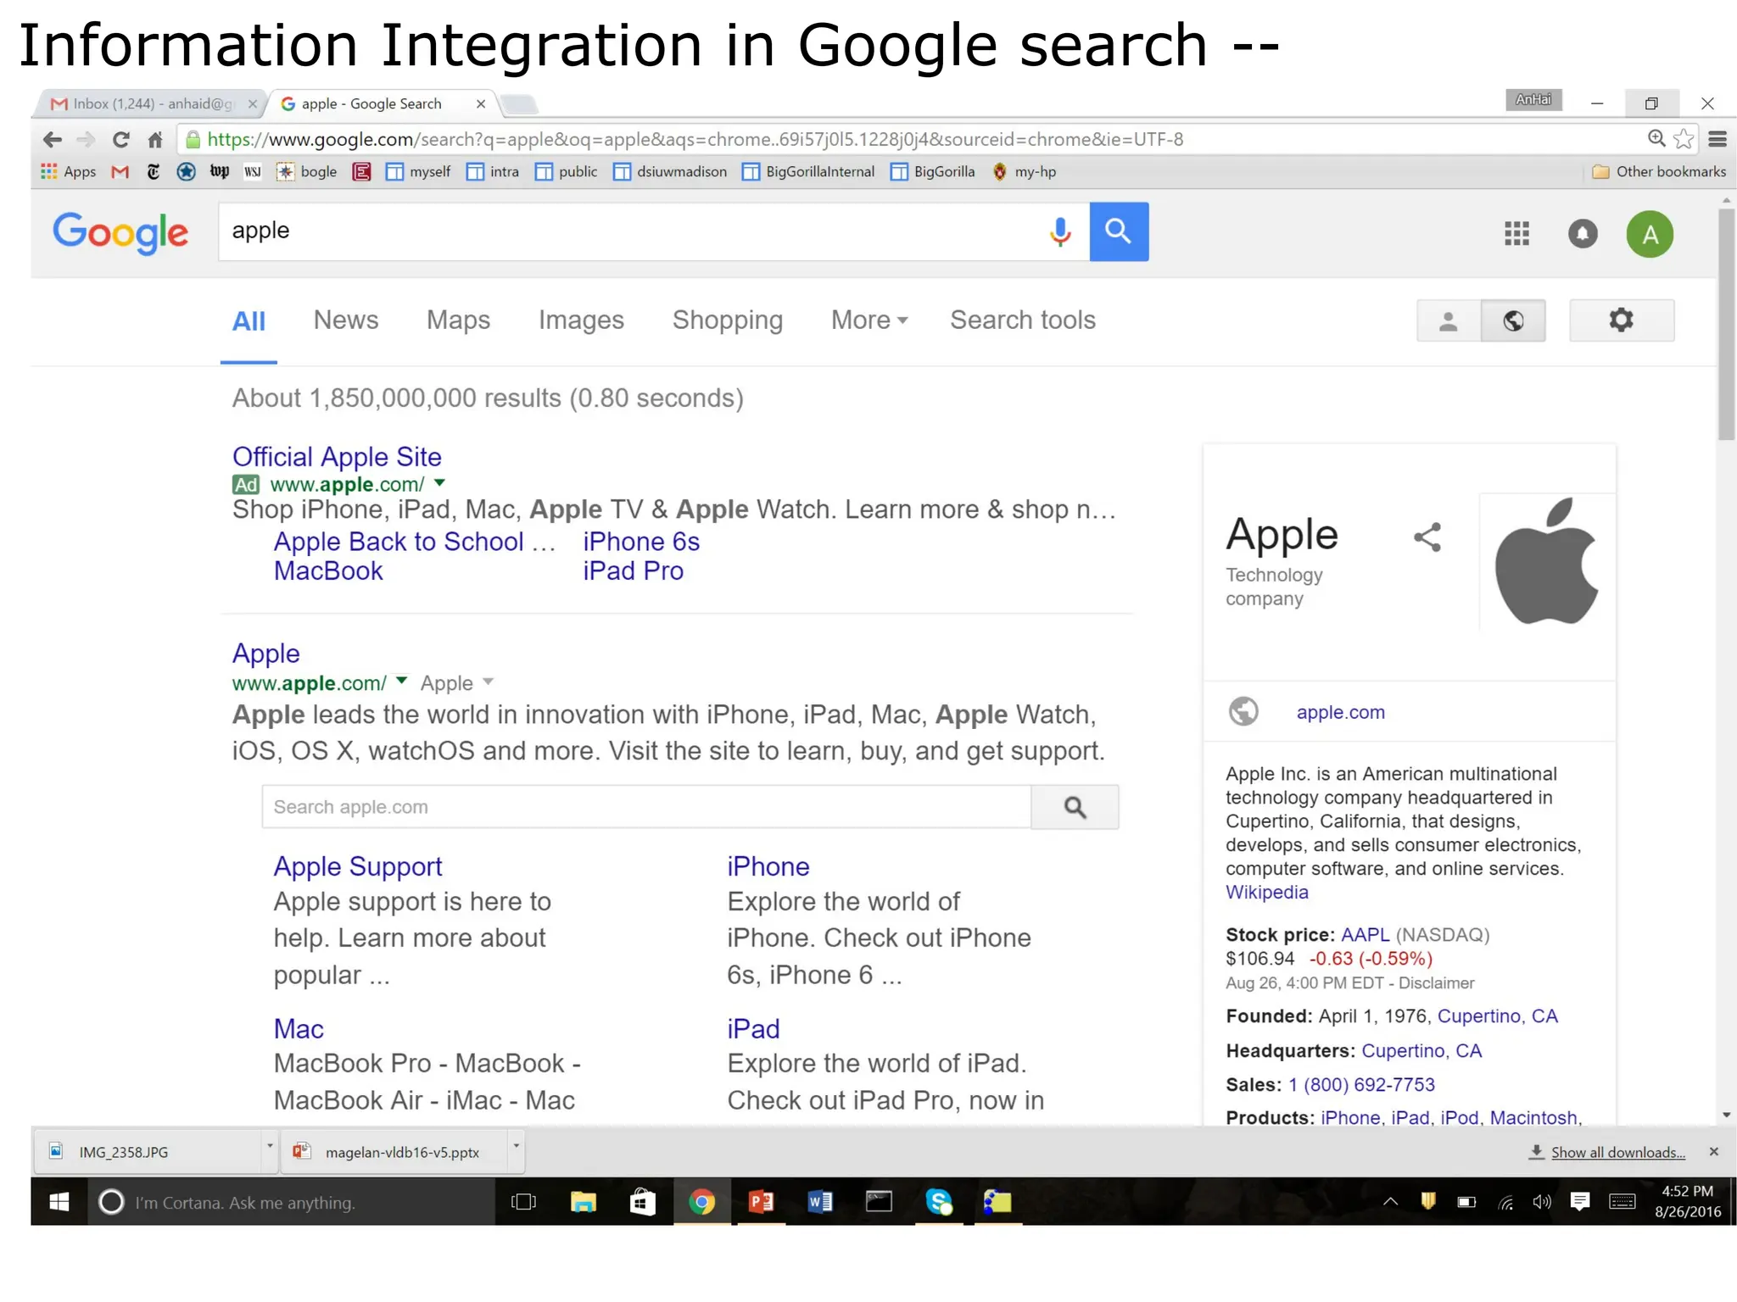Start voice search with microphone icon
1737x1302 pixels.
click(1059, 231)
